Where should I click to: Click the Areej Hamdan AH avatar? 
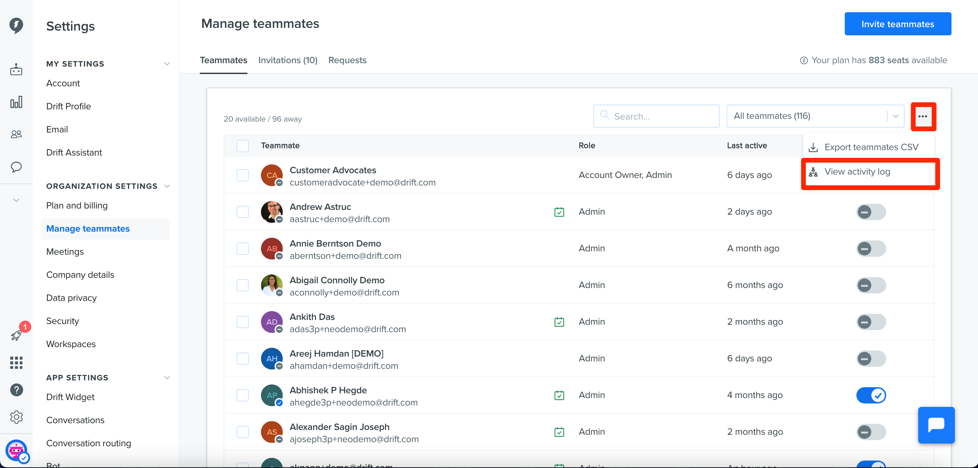tap(272, 358)
